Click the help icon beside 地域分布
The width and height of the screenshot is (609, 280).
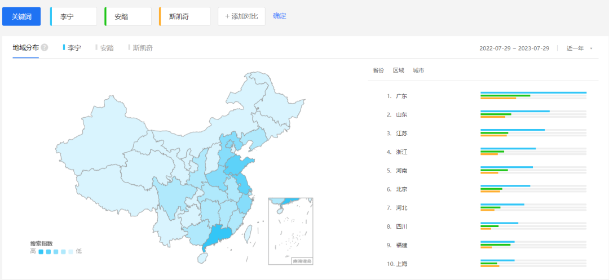(x=45, y=48)
